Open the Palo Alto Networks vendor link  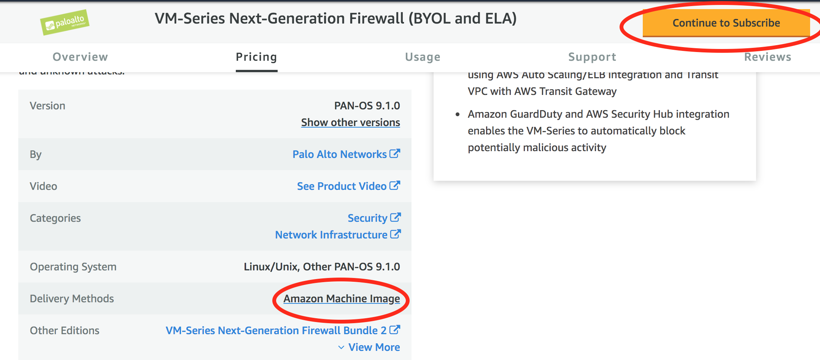click(339, 154)
